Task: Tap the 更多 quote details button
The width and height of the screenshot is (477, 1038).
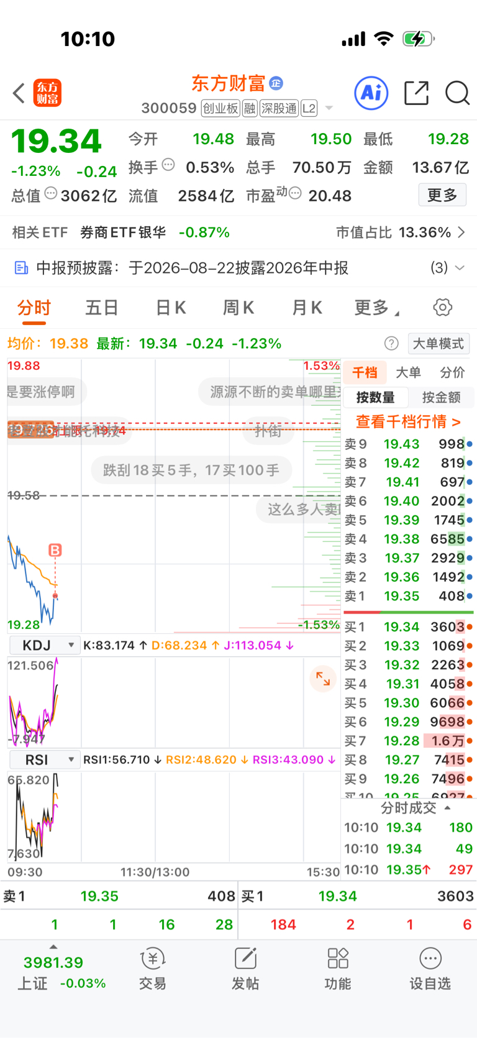Action: pos(442,195)
